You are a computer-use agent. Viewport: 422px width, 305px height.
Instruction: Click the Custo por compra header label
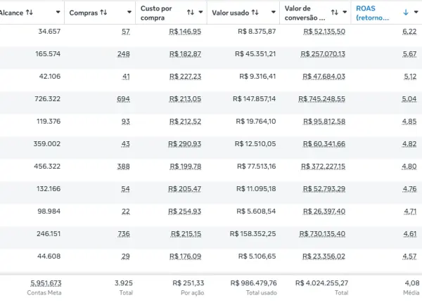pos(156,13)
